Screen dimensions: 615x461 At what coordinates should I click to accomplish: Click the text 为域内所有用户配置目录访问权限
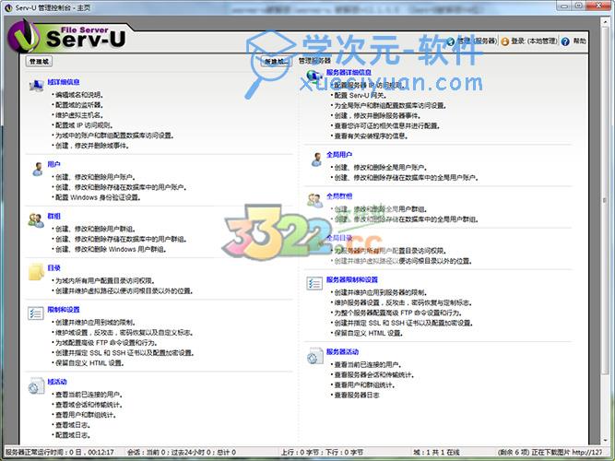pyautogui.click(x=105, y=281)
